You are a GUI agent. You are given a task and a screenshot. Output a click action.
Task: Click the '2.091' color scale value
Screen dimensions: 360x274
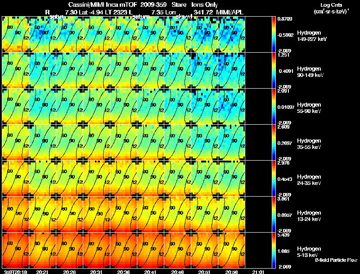coord(283,91)
